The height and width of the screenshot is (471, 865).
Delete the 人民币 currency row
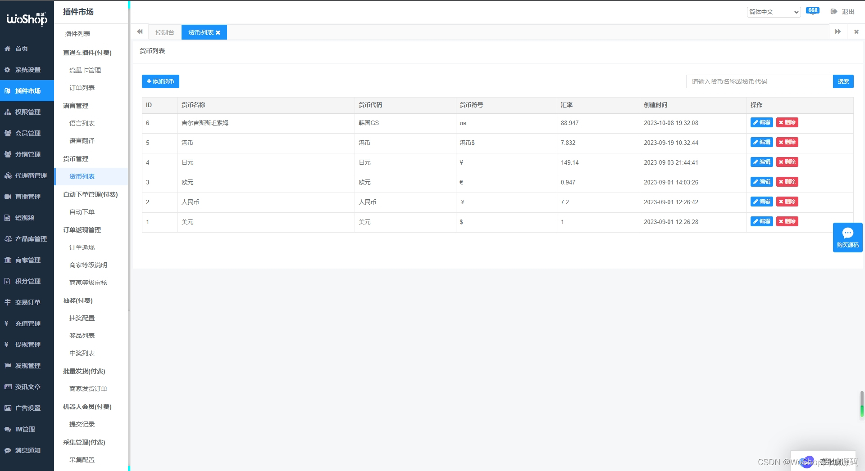coord(787,202)
